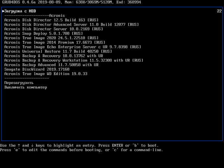Choose Acronis True Image 2020 entry

51,38
